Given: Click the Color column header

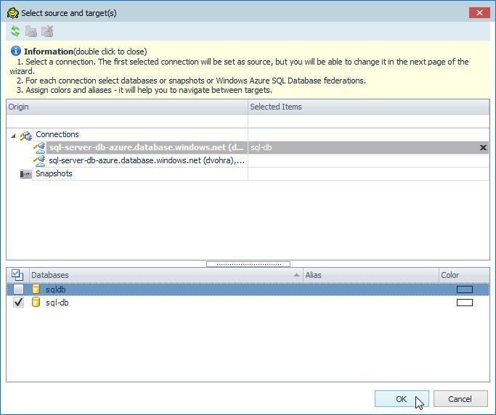Looking at the screenshot, I should pyautogui.click(x=464, y=275).
